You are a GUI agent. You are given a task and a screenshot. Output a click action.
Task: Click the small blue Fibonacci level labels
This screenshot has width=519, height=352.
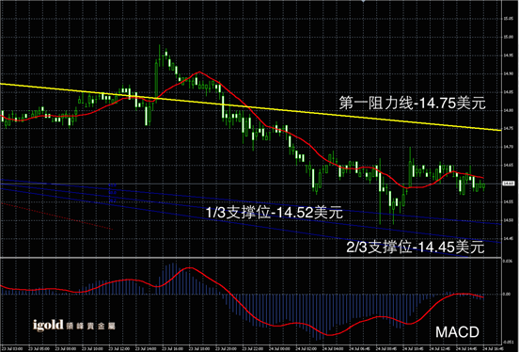(113, 193)
